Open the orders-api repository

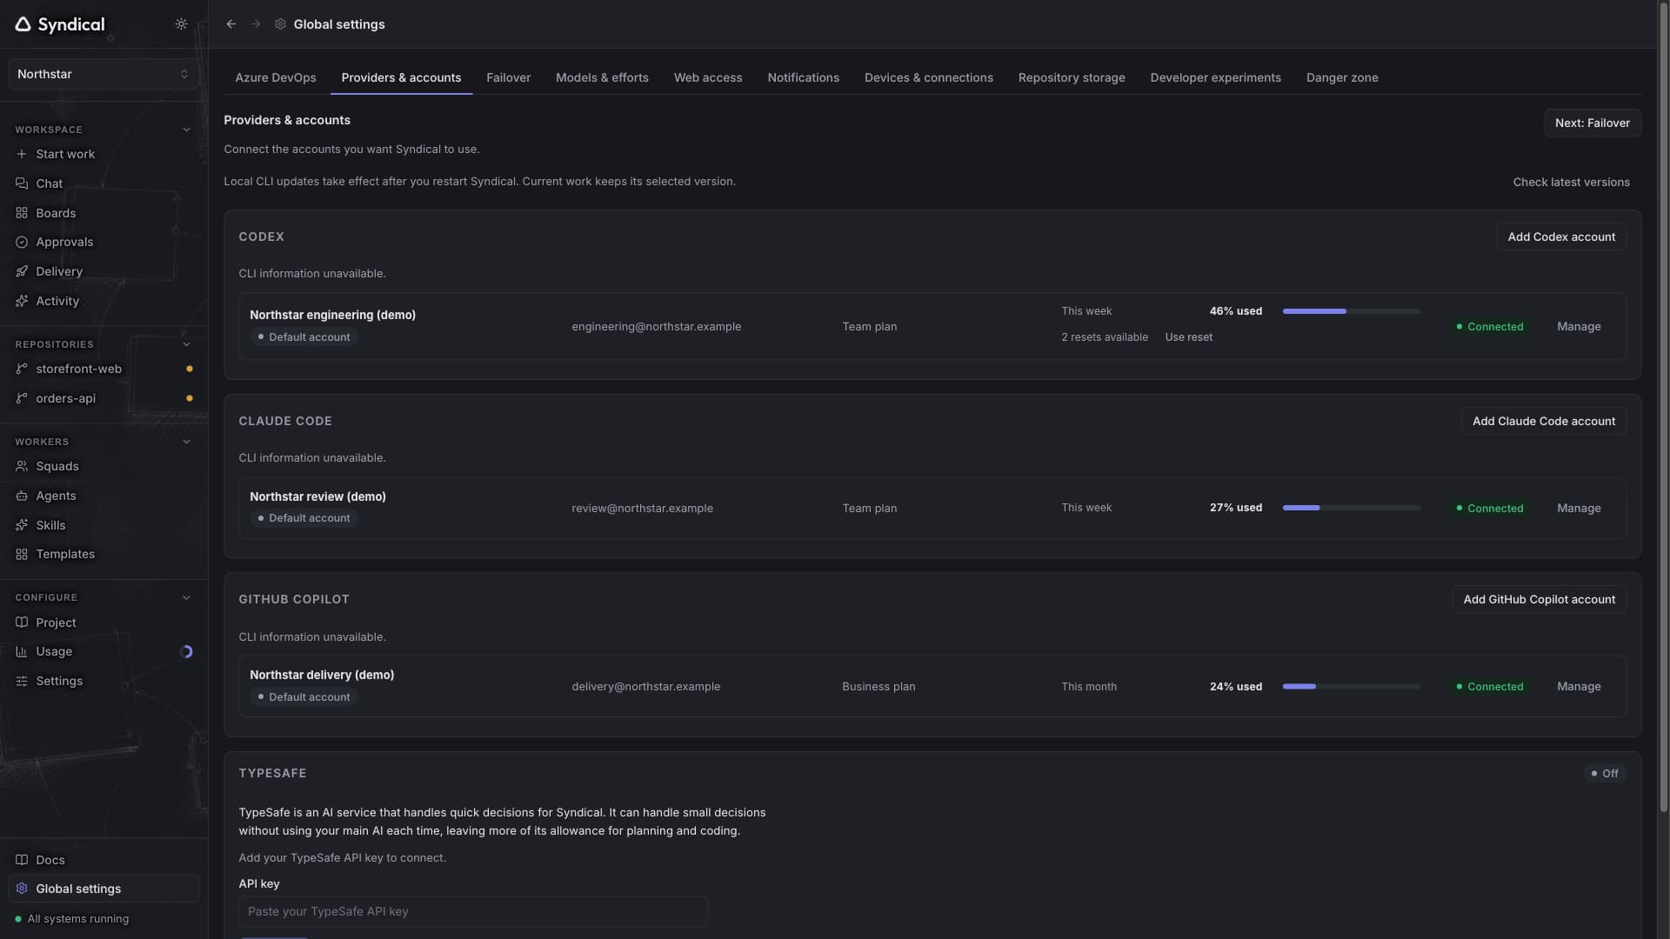pyautogui.click(x=104, y=398)
